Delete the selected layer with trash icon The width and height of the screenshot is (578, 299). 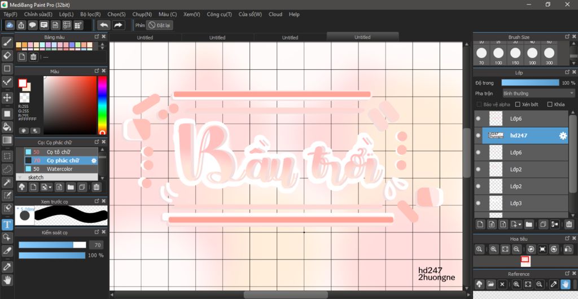pos(569,224)
